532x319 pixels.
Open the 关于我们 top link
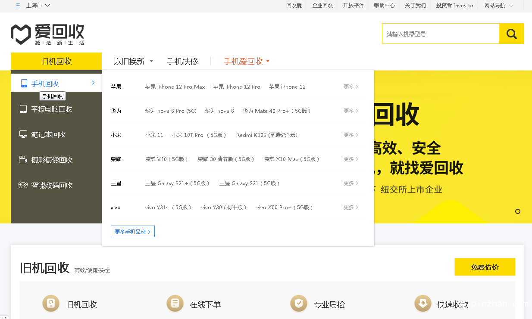tap(415, 6)
